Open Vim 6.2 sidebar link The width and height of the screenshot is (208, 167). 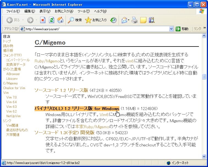click(x=11, y=111)
